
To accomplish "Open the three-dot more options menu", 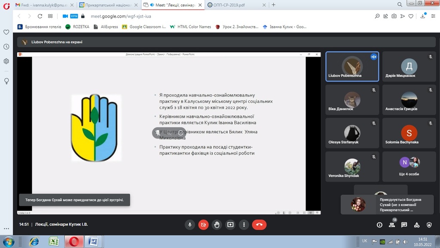I will [244, 224].
